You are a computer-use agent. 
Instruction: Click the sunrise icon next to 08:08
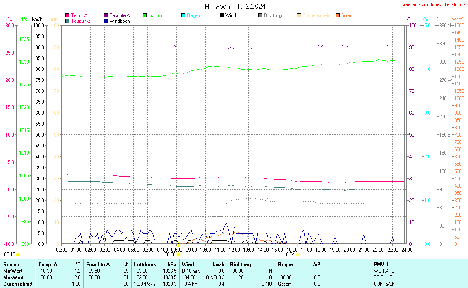coord(178,254)
